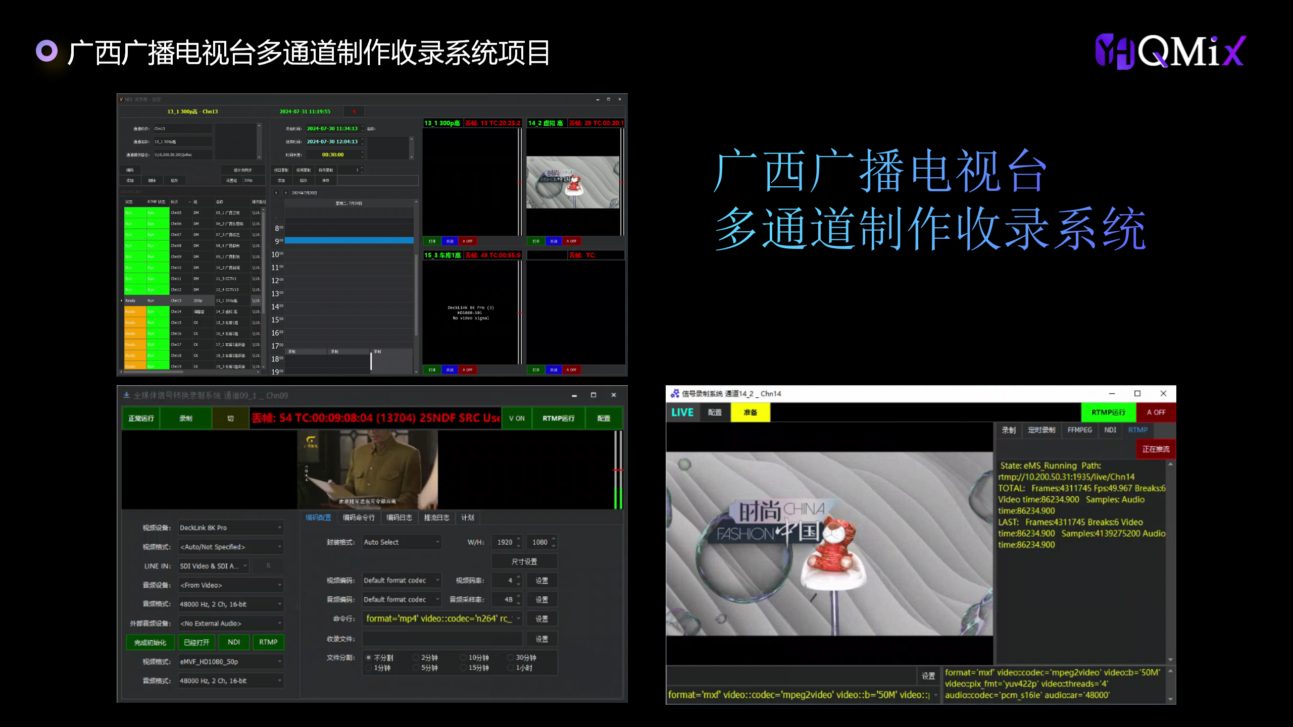Go to previous day in scheduler

276,193
